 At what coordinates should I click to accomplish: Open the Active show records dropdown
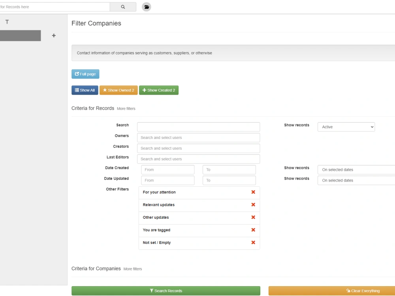click(x=346, y=127)
